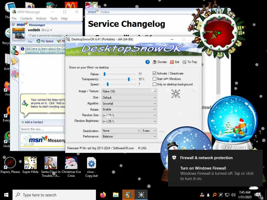Open the Algorithm Snowfall dropdown

pyautogui.click(x=129, y=103)
